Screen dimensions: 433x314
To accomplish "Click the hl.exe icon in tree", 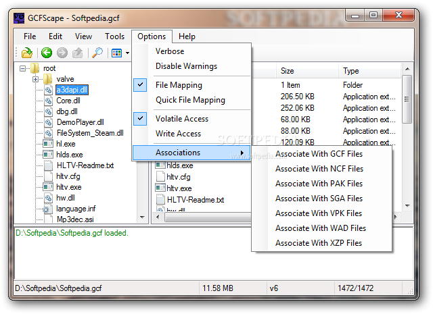I will point(48,144).
